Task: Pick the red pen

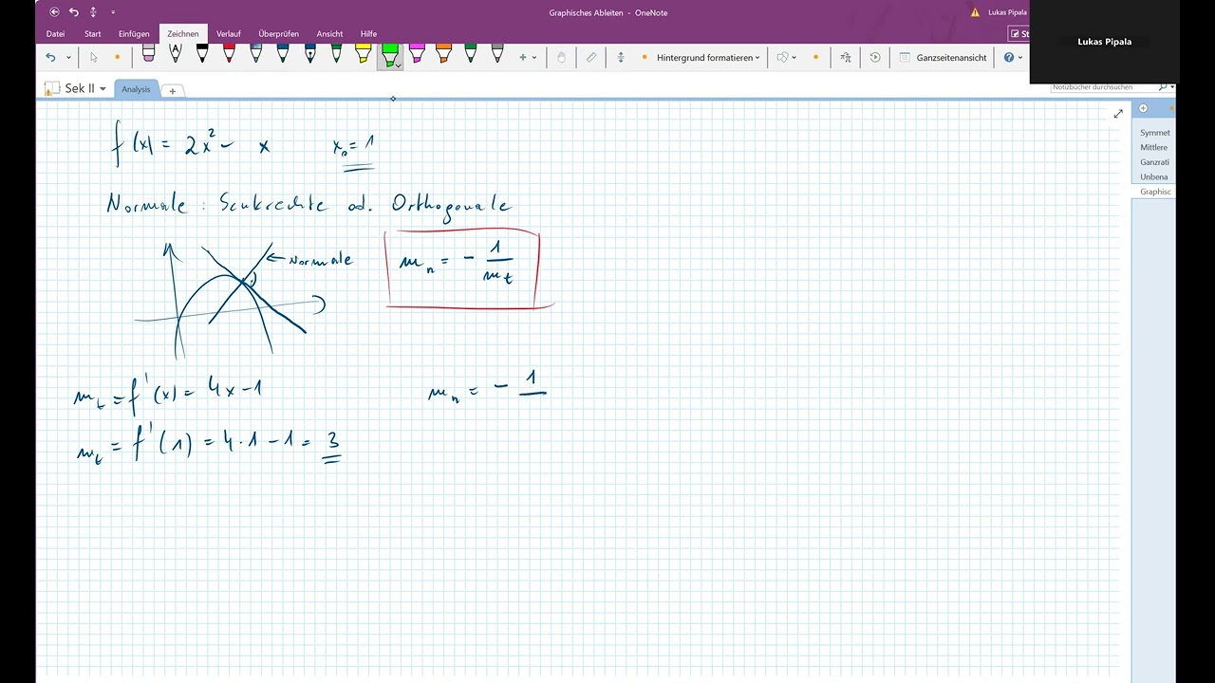Action: pyautogui.click(x=229, y=53)
